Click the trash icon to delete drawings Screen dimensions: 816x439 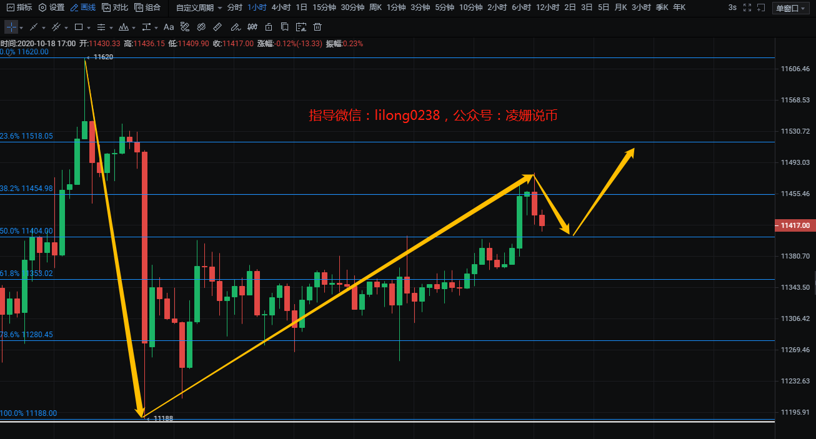317,27
